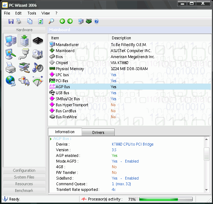Select the Voltage gauge monitoring icon
The image size is (213, 204).
[38, 81]
